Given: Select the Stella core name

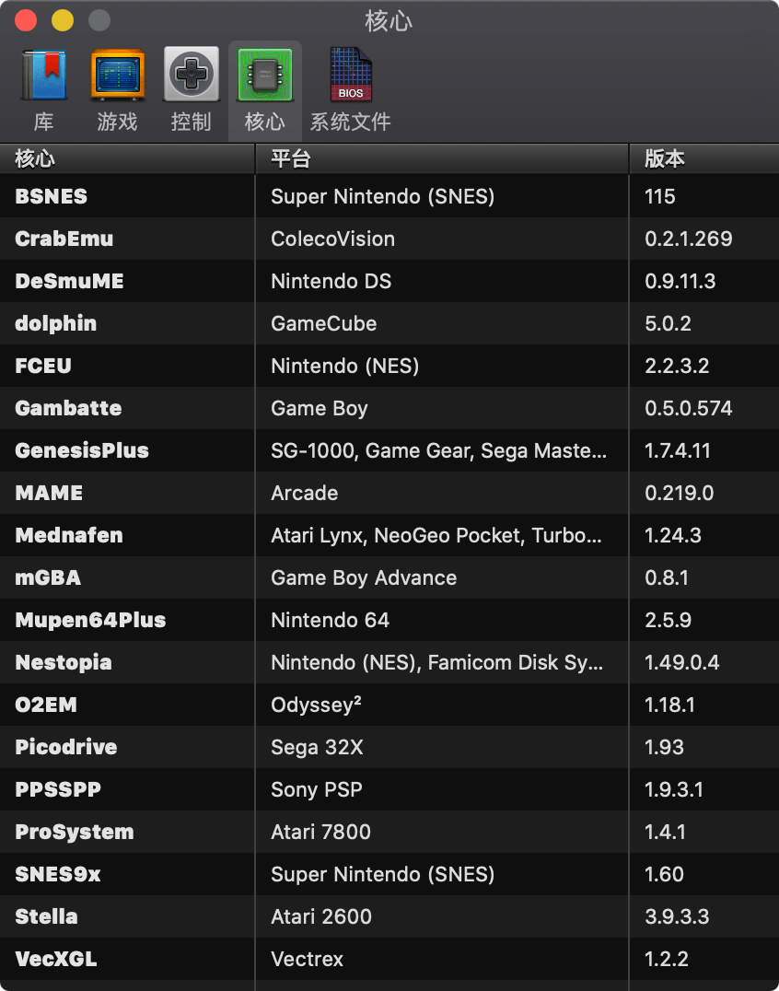Looking at the screenshot, I should [47, 916].
